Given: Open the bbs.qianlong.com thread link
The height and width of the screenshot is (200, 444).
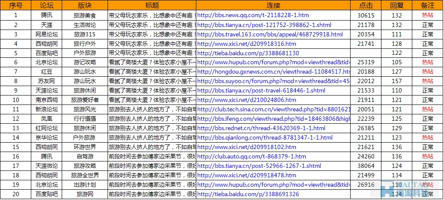Looking at the screenshot, I should tap(265, 138).
